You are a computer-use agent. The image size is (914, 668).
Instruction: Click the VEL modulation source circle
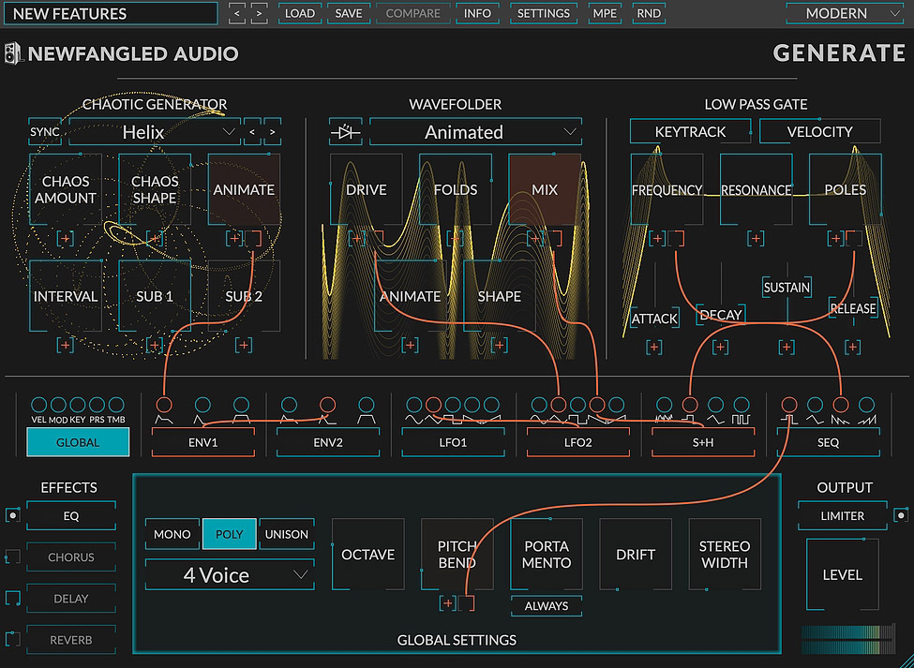37,406
